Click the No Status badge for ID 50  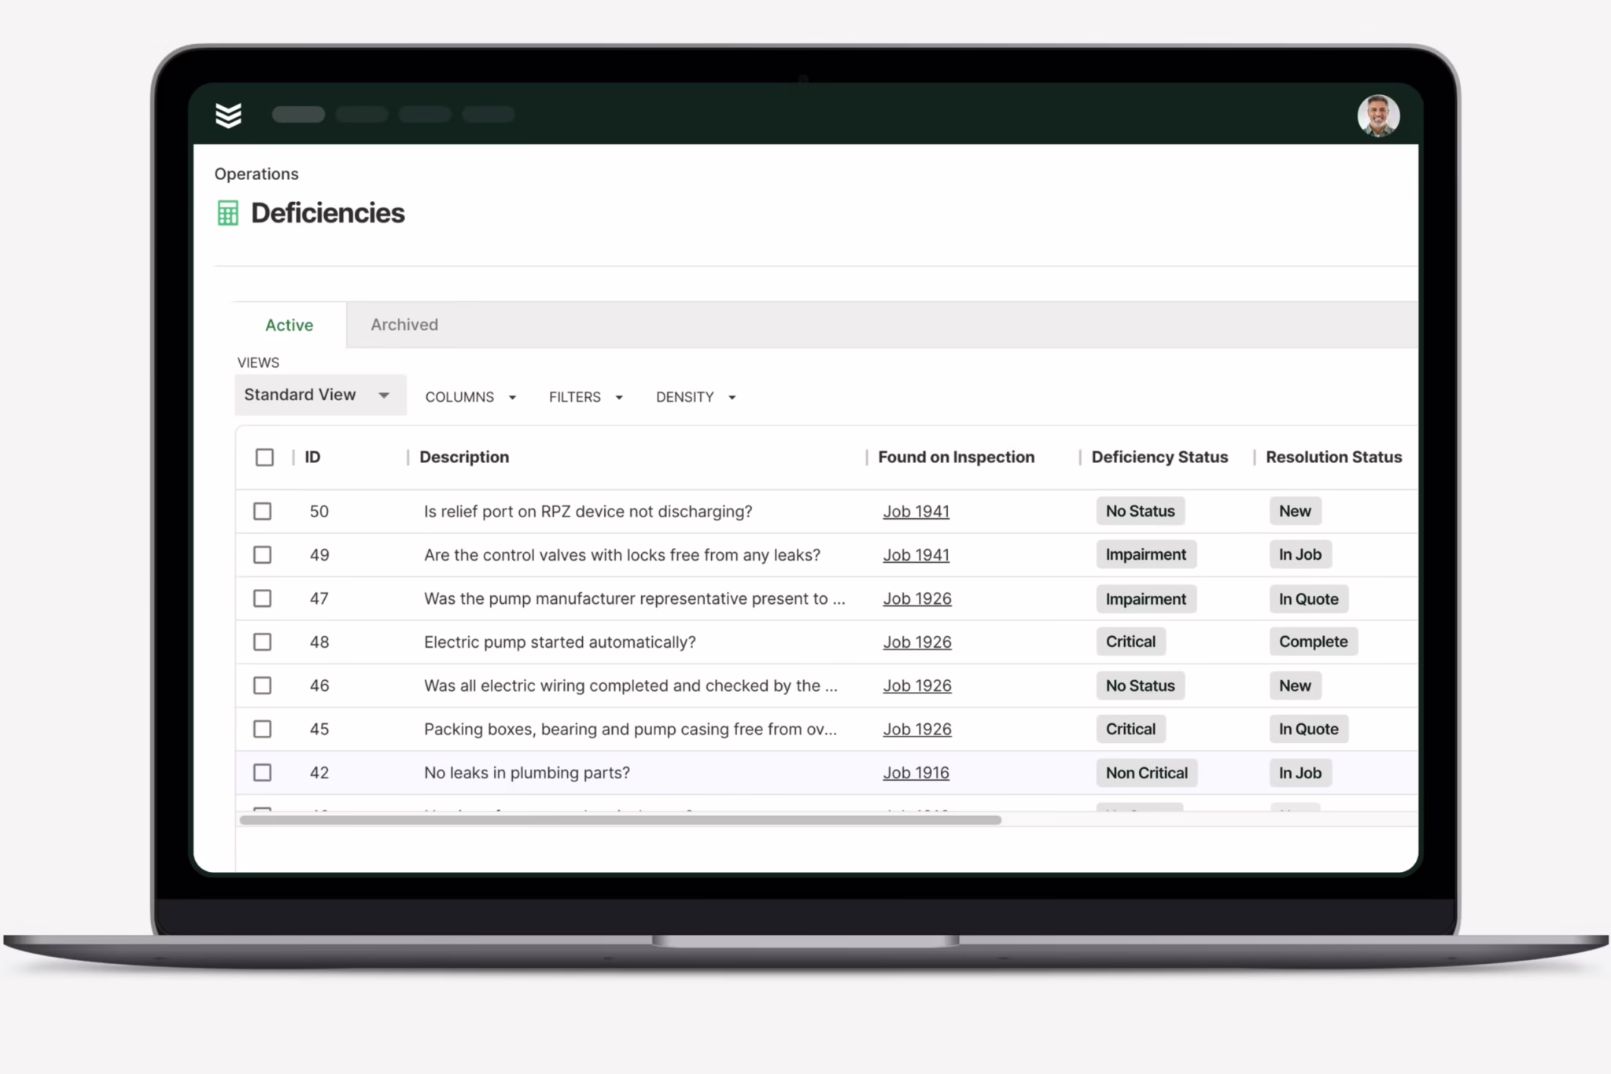pos(1139,511)
